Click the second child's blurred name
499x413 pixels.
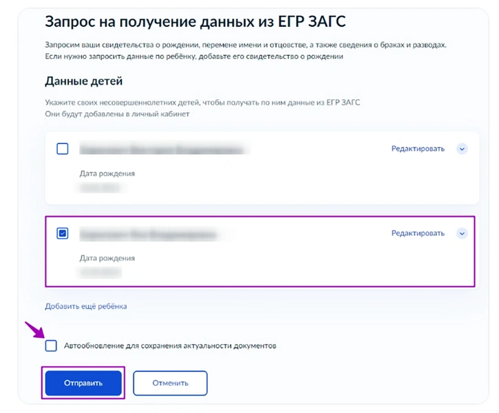[148, 235]
